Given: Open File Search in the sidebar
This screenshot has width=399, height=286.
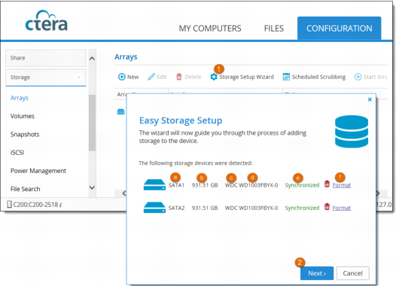Looking at the screenshot, I should (25, 189).
